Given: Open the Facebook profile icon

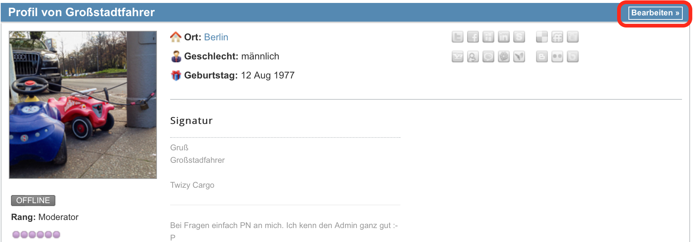Looking at the screenshot, I should 473,37.
